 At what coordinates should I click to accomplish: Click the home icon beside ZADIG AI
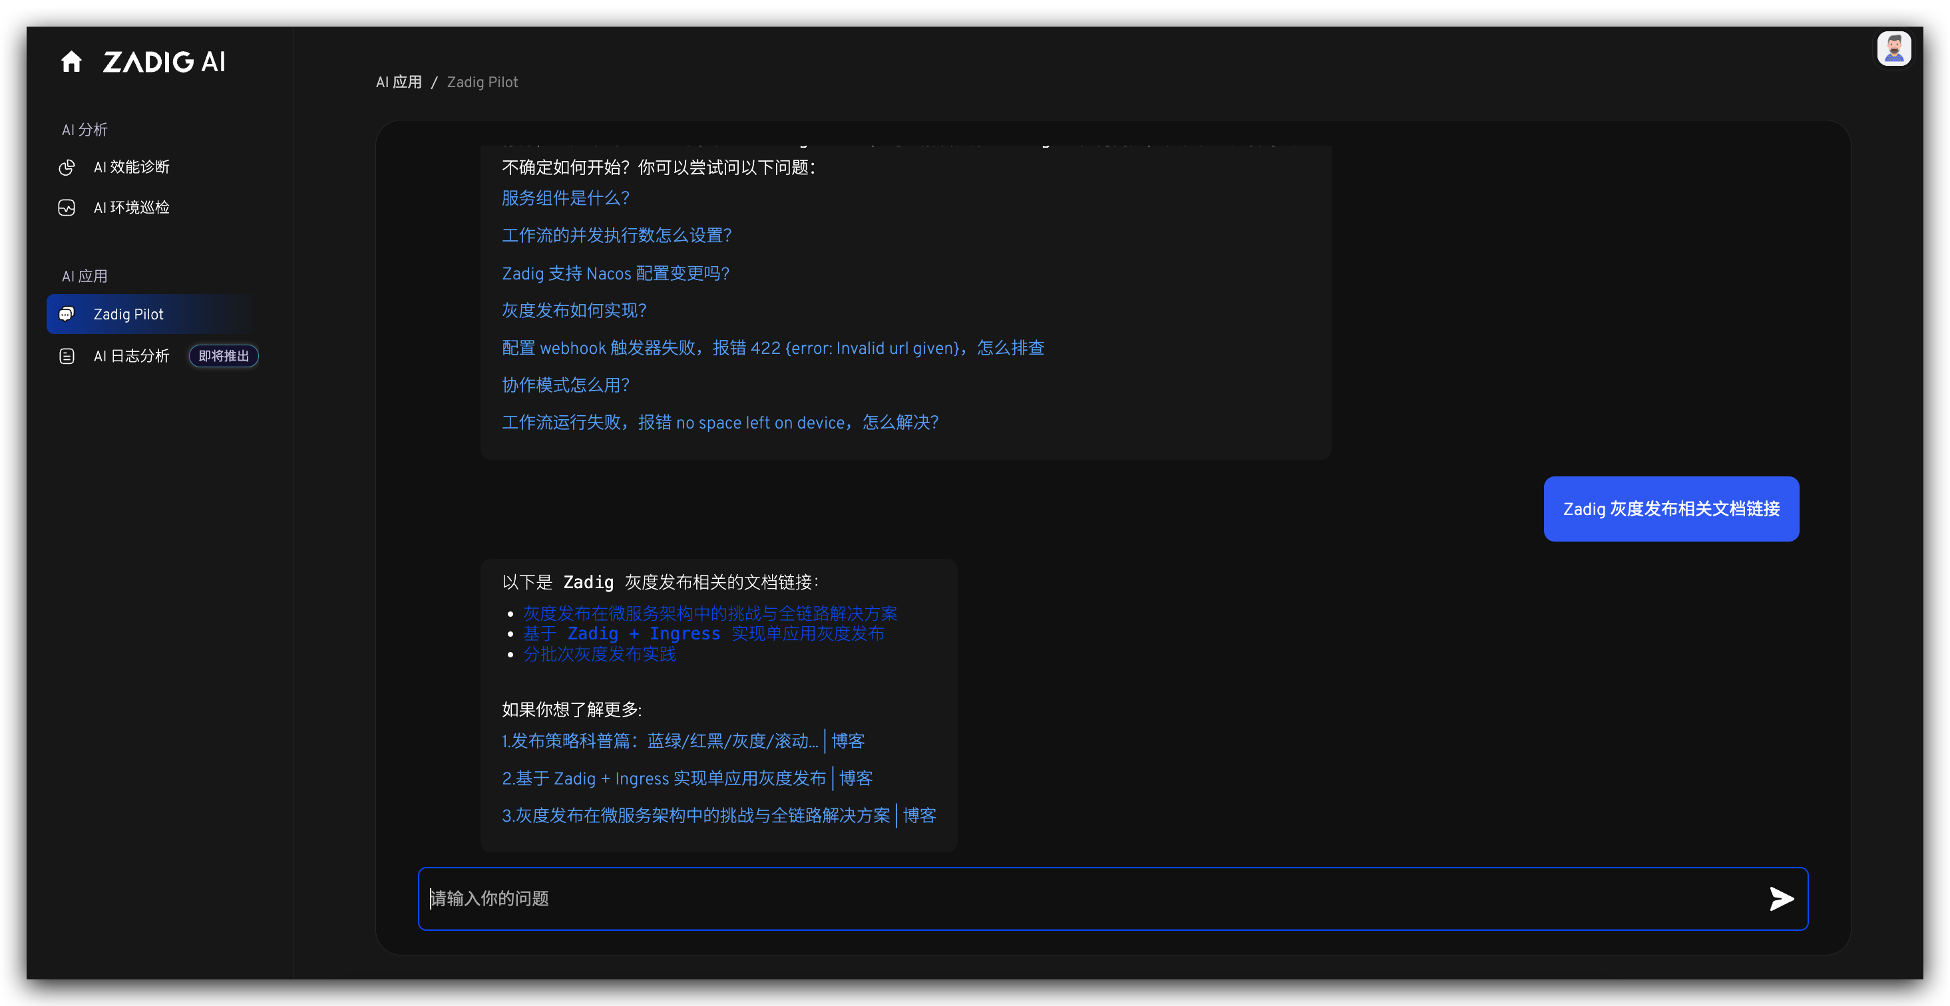(x=71, y=61)
